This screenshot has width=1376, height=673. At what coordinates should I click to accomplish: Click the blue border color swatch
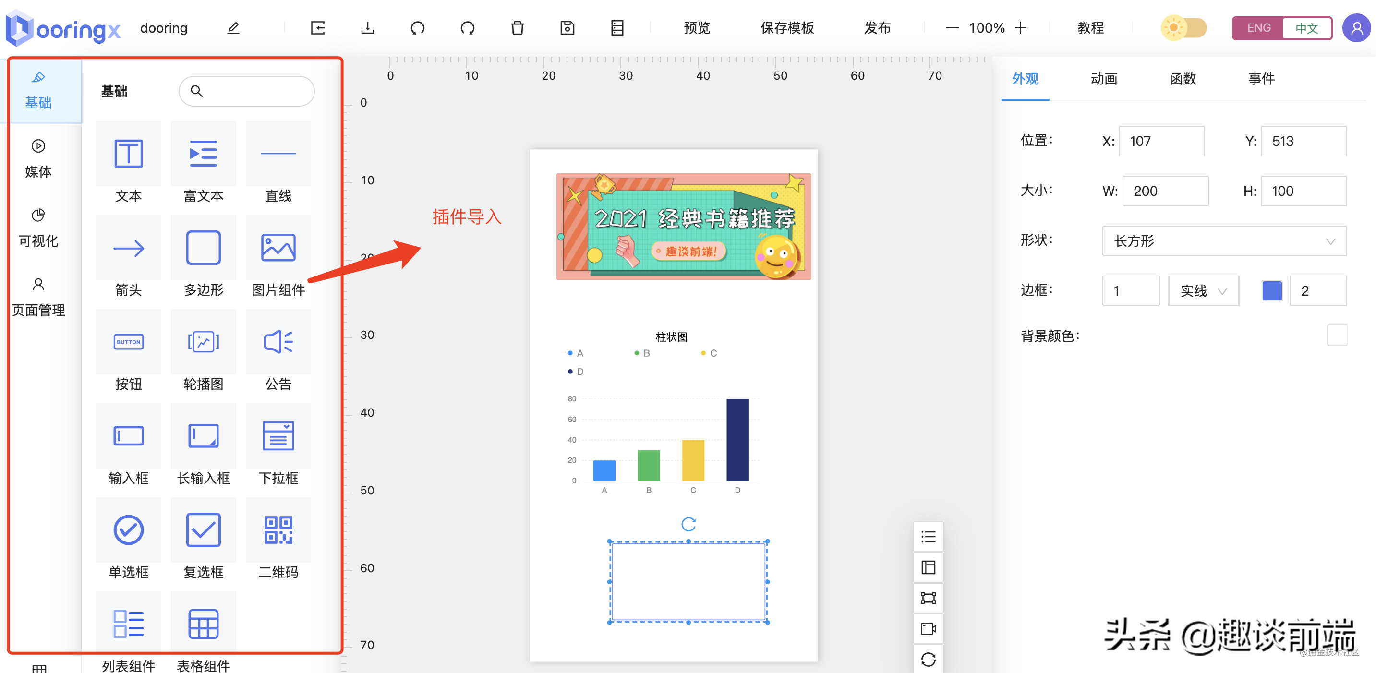(1272, 290)
